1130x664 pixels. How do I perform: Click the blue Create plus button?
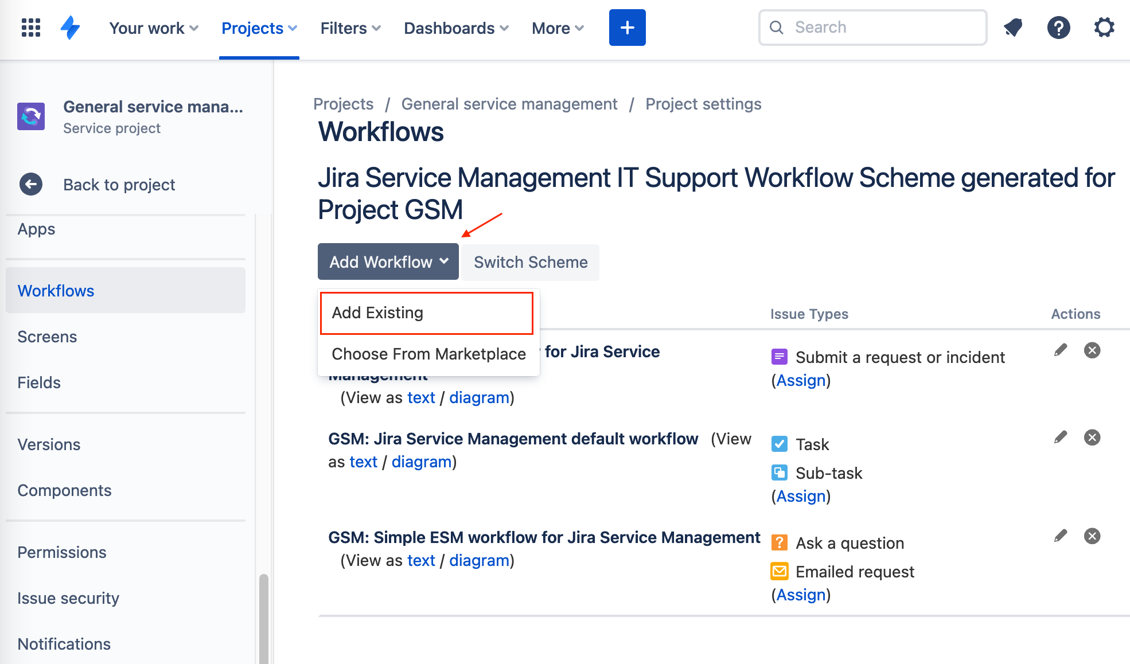coord(627,27)
